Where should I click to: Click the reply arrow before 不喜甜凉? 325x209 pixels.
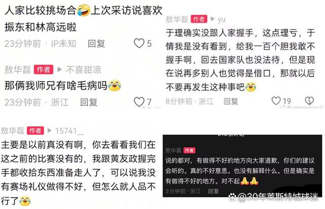[59, 69]
